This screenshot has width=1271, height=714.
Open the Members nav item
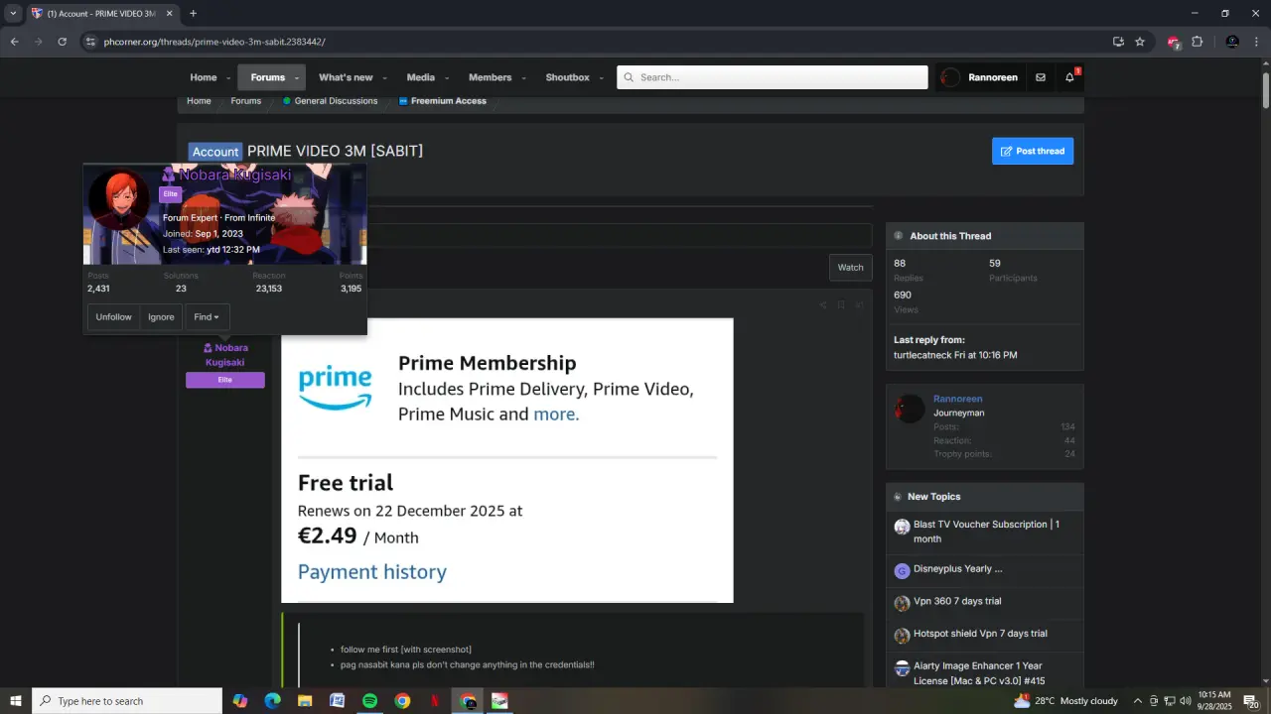(x=491, y=77)
